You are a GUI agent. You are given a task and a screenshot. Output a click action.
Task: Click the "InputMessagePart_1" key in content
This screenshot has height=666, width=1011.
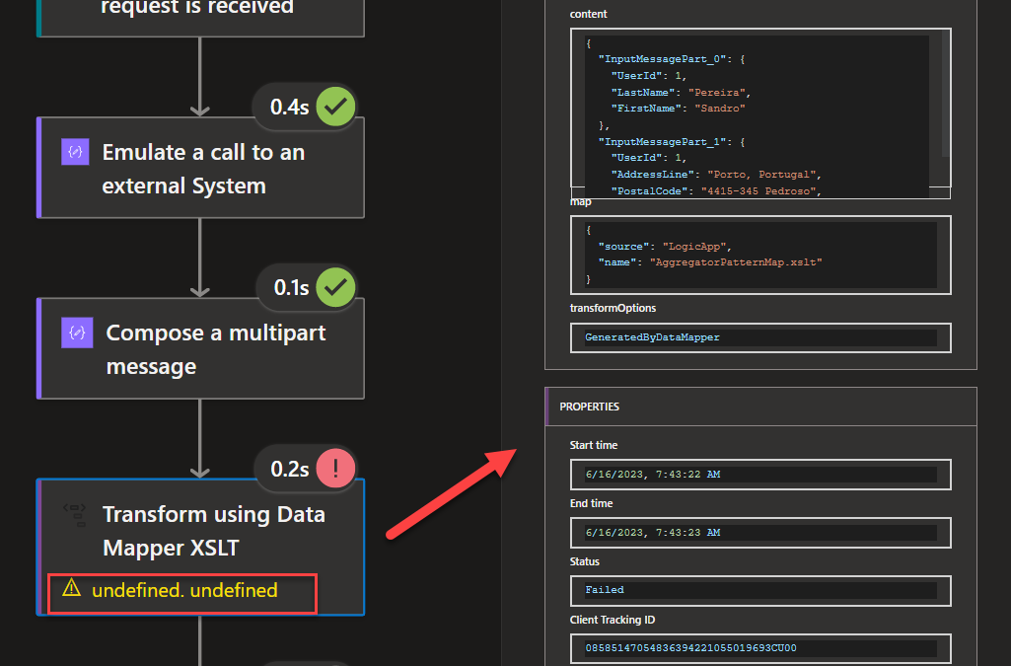[662, 142]
